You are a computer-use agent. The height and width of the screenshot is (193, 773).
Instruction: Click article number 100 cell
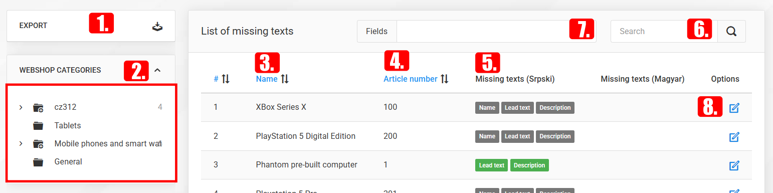[390, 107]
